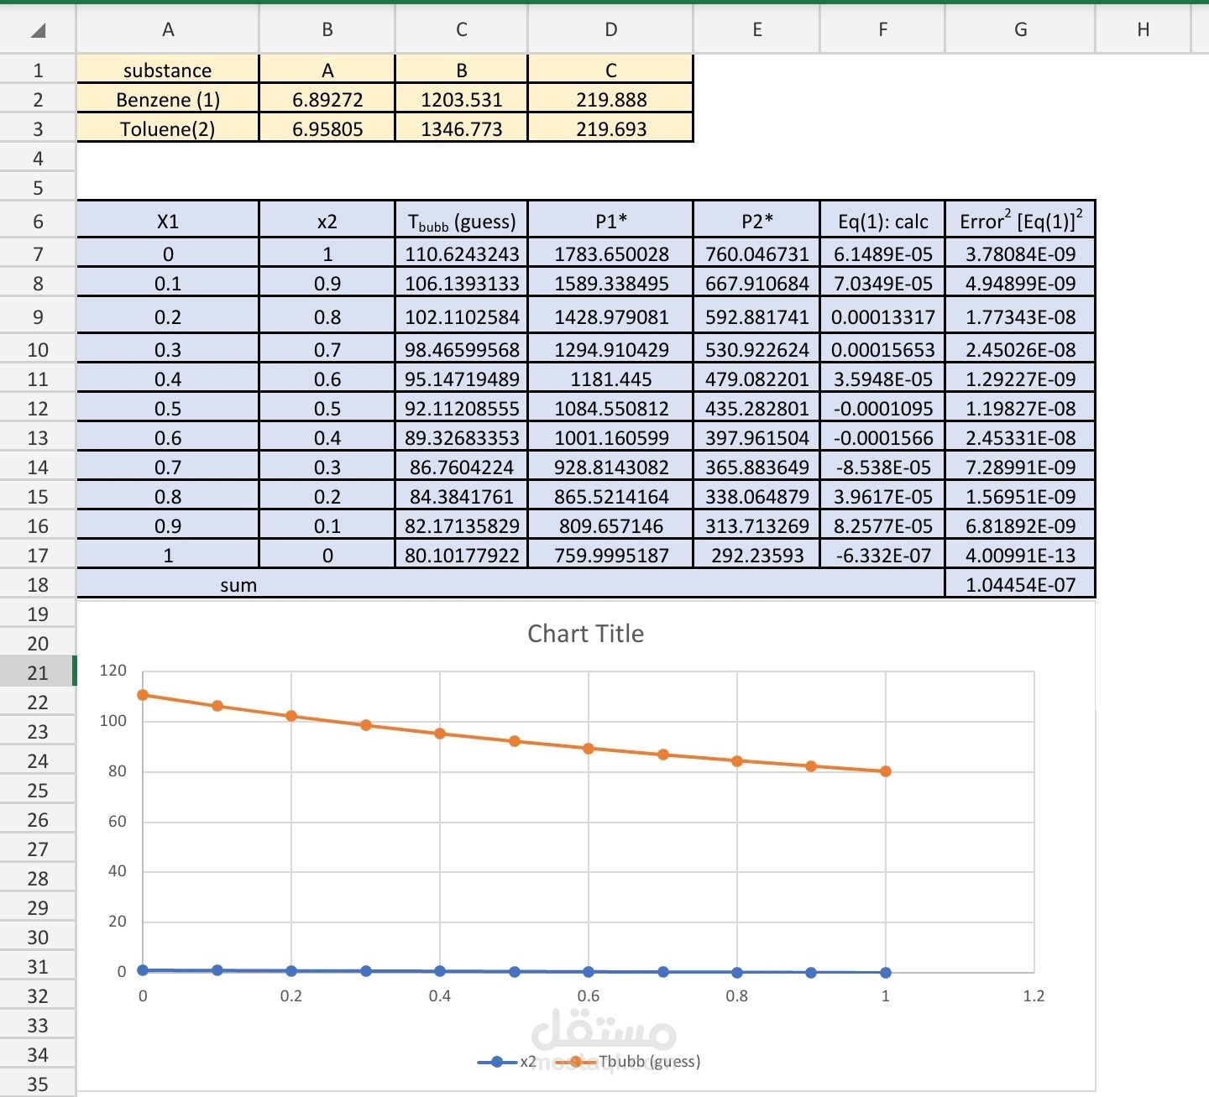Click the Error² [Eq(1)]² header cell
This screenshot has height=1097, width=1209.
(x=1021, y=221)
